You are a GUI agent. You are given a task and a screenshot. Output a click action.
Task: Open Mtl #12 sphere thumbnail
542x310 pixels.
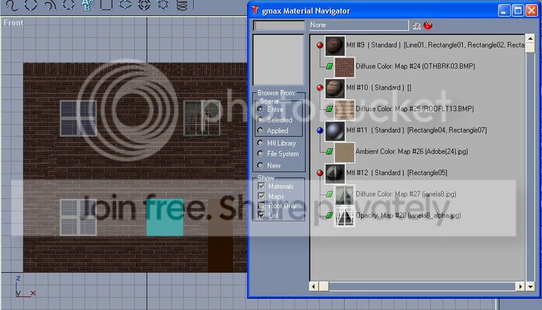tap(335, 174)
